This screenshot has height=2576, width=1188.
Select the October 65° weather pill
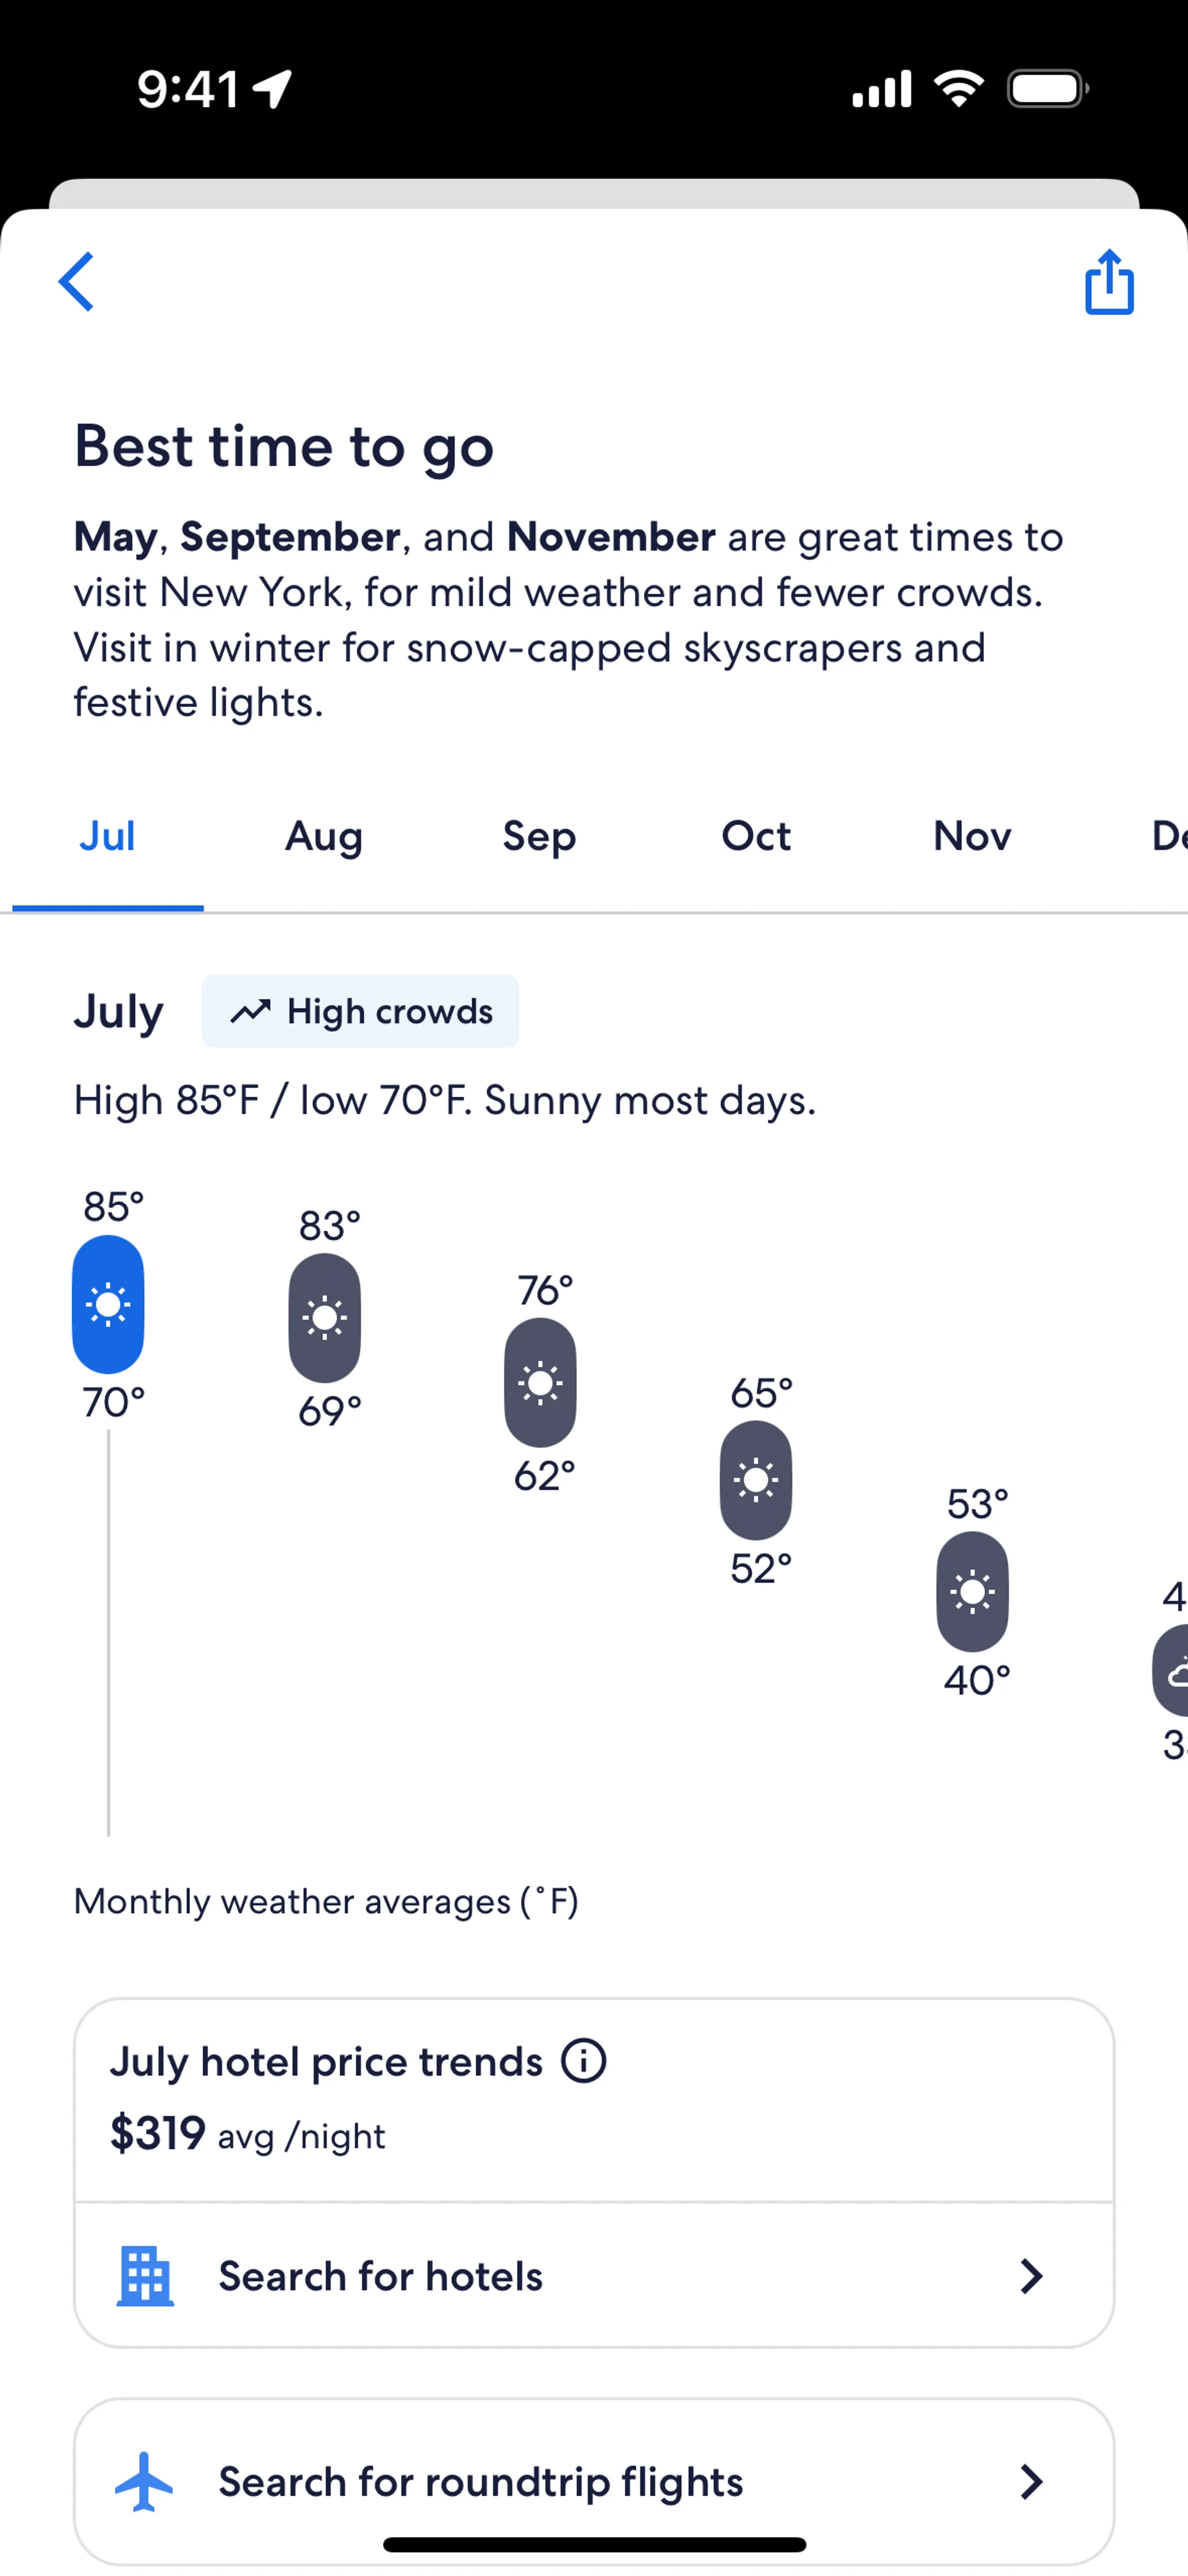tap(756, 1479)
